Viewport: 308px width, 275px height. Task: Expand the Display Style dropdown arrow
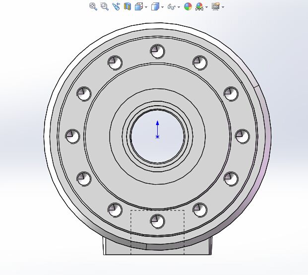point(162,7)
